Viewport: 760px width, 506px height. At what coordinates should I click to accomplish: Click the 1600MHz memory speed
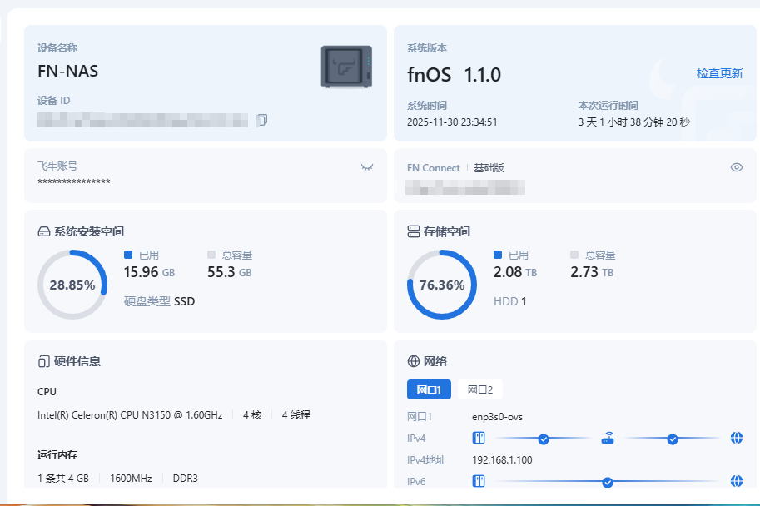(x=131, y=479)
